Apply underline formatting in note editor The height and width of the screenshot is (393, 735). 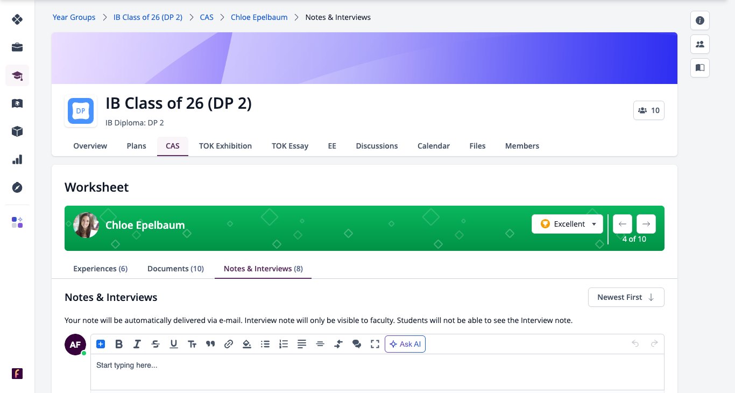[x=174, y=344]
